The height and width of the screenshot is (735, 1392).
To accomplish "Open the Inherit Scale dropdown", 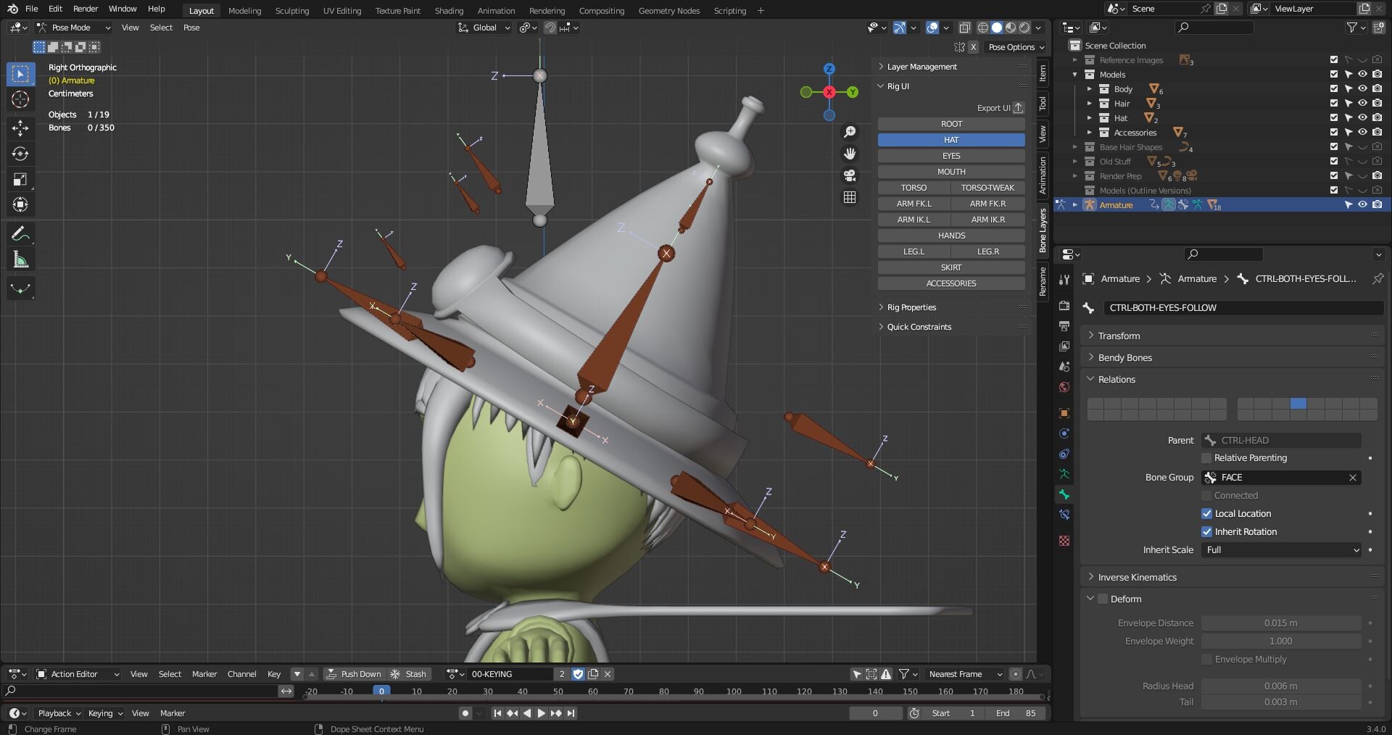I will tap(1280, 550).
